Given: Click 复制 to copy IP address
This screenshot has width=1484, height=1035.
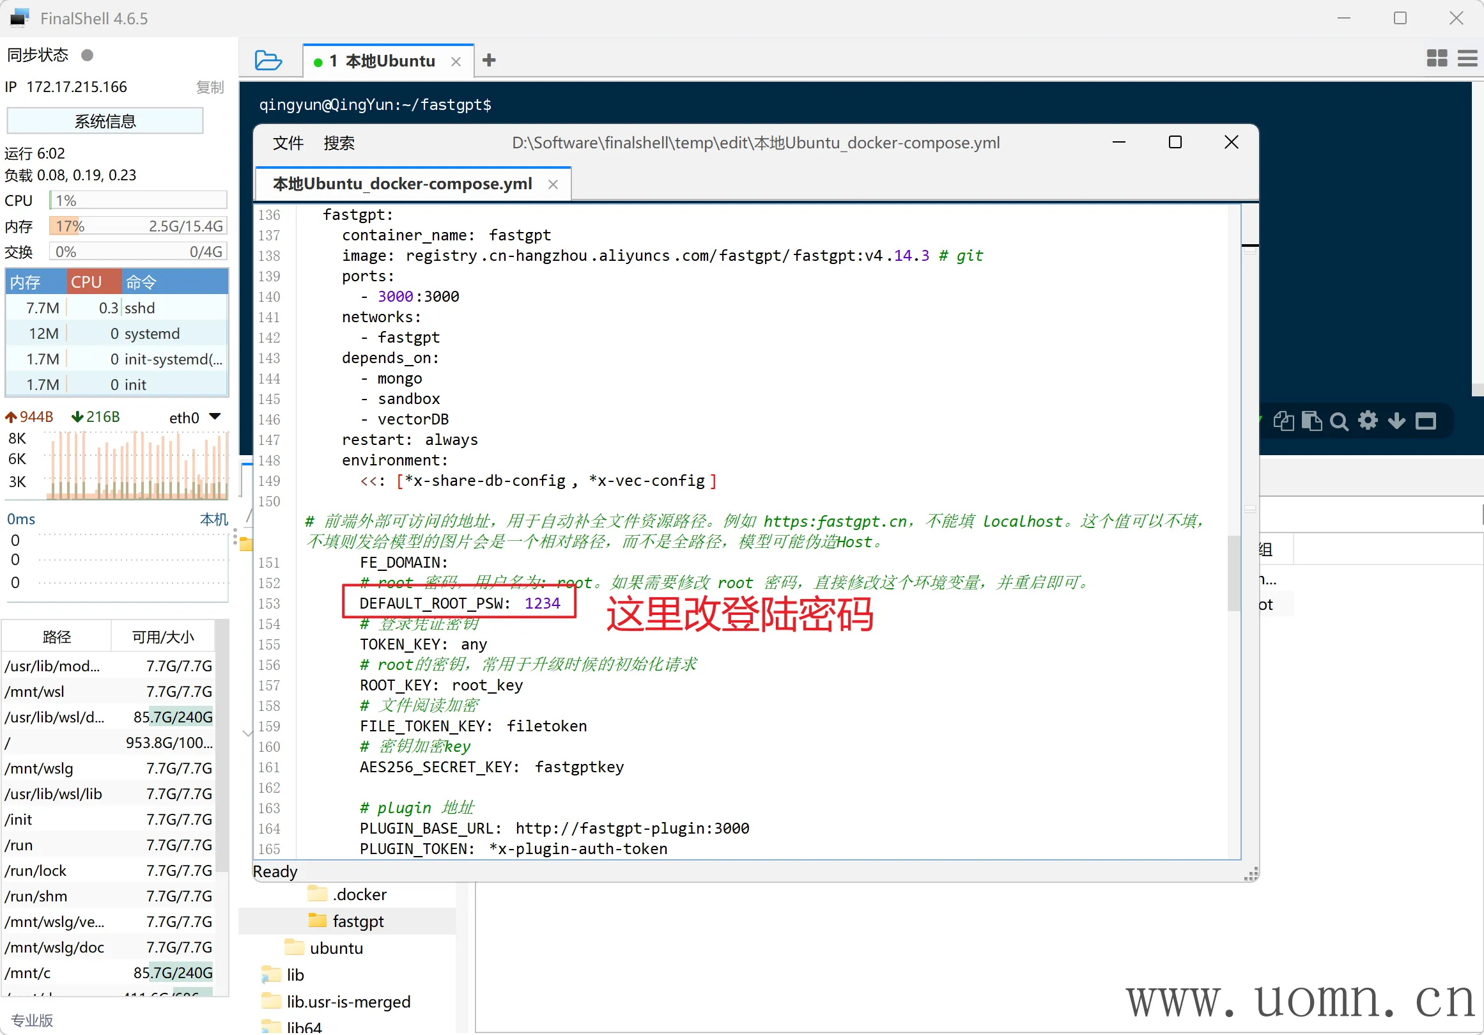Looking at the screenshot, I should click(210, 87).
